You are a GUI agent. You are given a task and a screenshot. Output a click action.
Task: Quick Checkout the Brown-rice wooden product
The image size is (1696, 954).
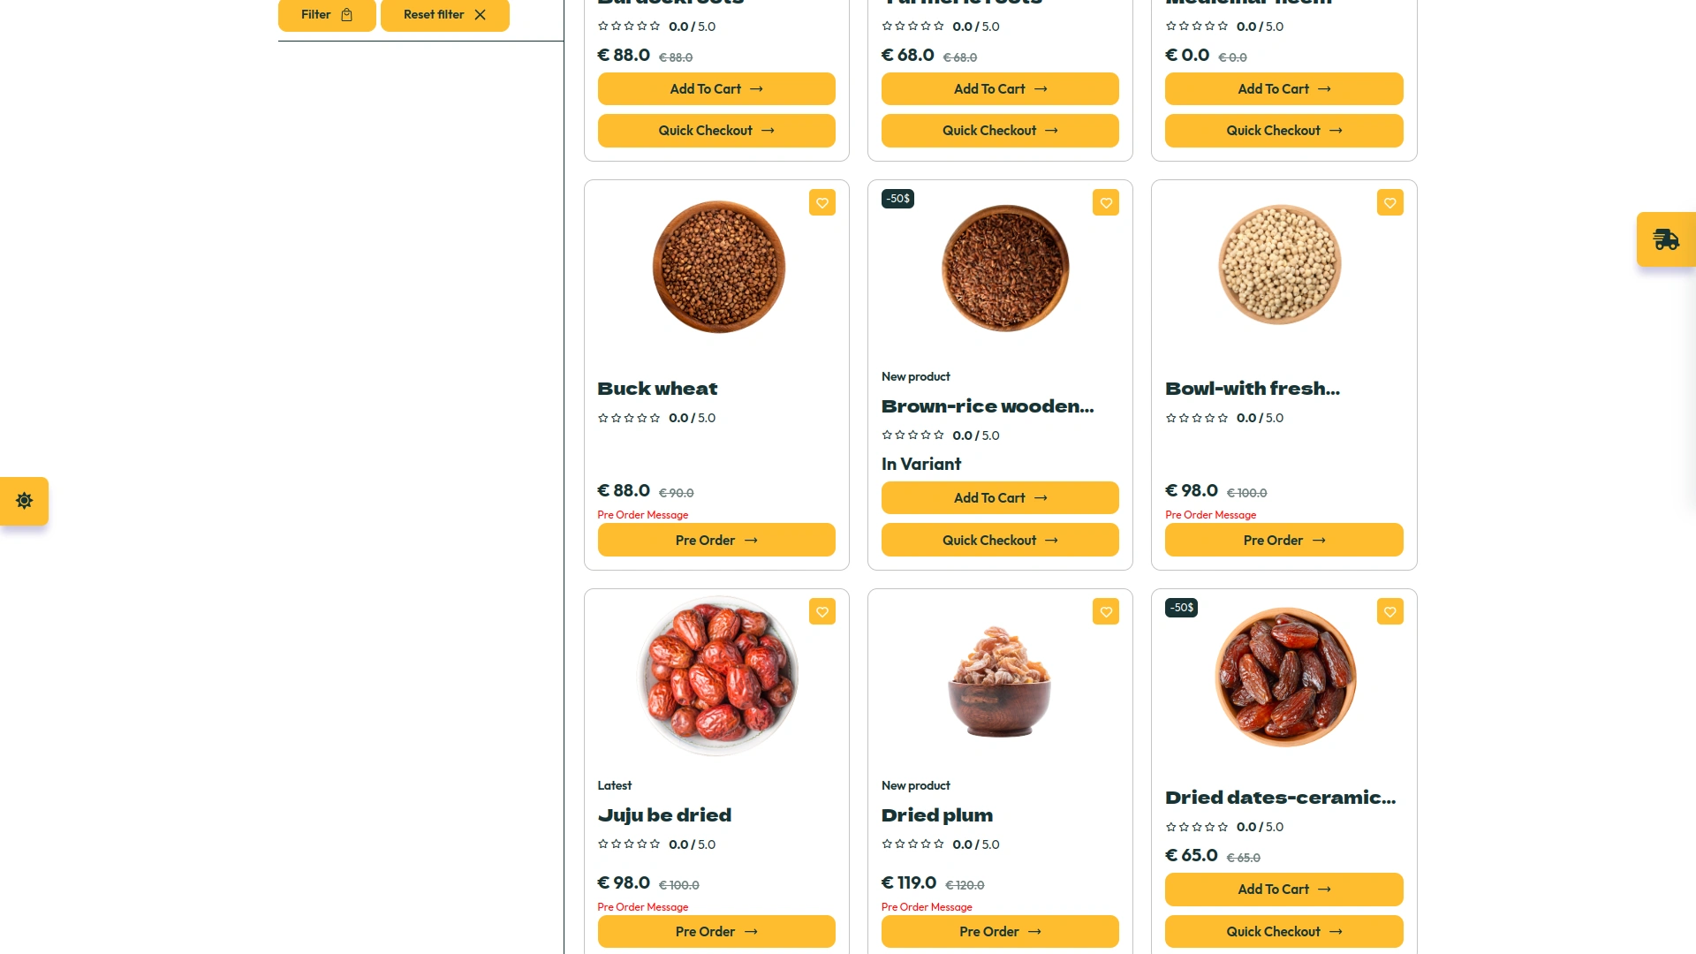pos(999,540)
